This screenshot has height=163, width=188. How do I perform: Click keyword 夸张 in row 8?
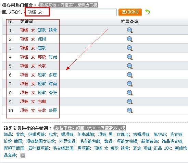pyautogui.click(x=53, y=93)
